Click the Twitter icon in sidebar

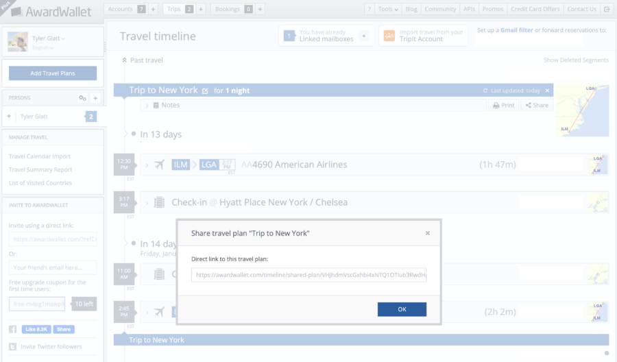click(12, 347)
